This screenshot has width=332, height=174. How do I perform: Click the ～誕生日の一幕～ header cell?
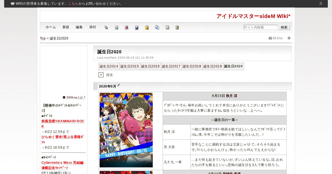[225, 120]
